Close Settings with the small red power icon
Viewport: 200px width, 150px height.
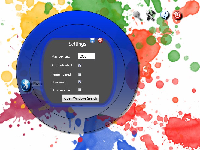(100, 40)
